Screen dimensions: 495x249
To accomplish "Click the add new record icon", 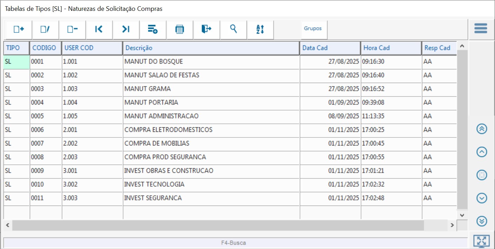I will point(19,29).
